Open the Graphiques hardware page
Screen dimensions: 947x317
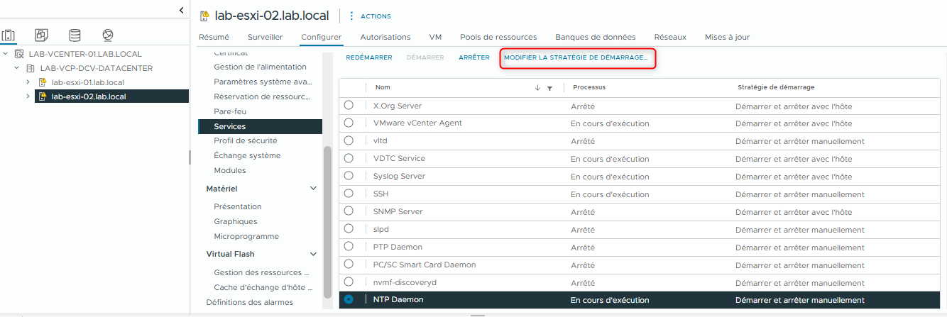(x=236, y=221)
